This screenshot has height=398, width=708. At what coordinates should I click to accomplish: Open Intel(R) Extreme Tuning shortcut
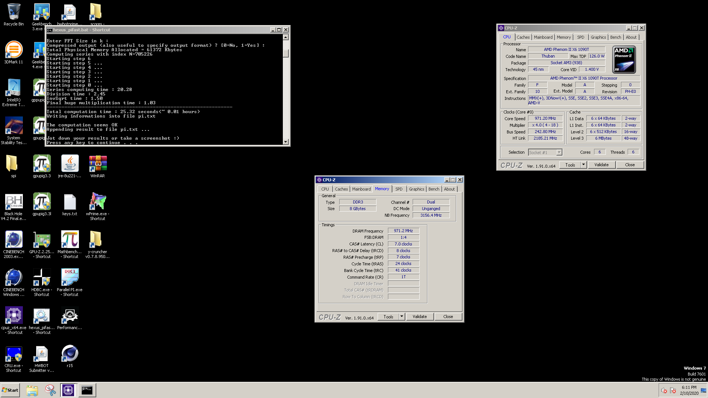coord(14,93)
